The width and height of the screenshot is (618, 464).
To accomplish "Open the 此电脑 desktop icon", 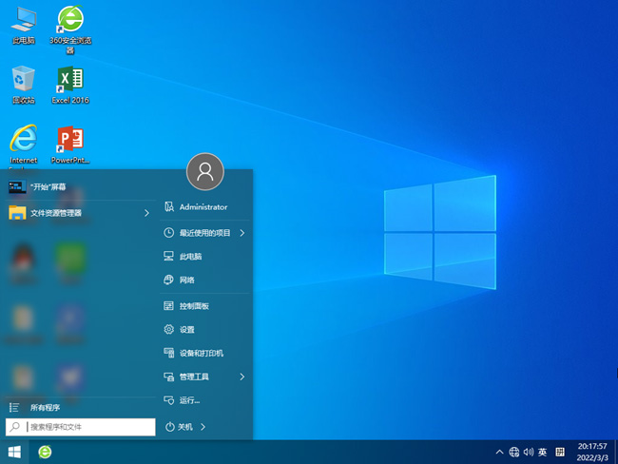I will tap(24, 26).
